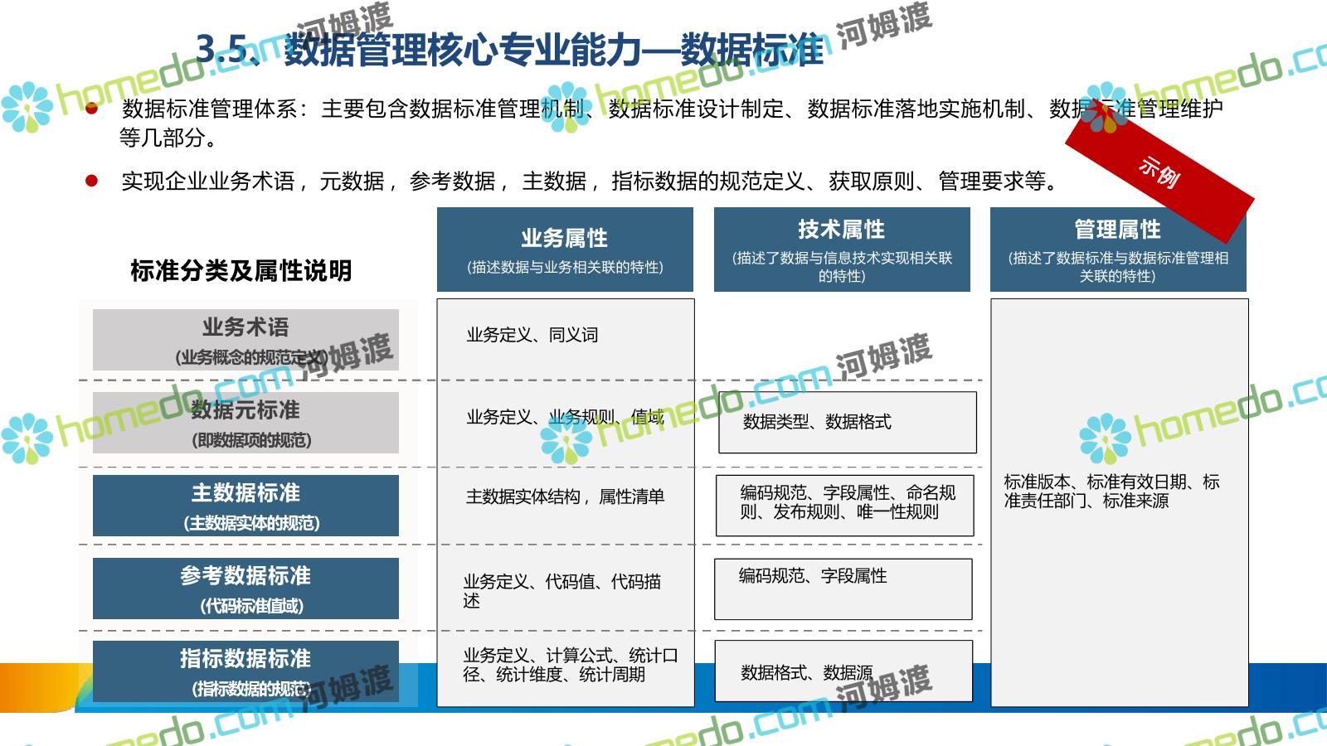Image resolution: width=1327 pixels, height=746 pixels.
Task: Click the text 主数据实体结构，属性清单
Action: (x=566, y=497)
